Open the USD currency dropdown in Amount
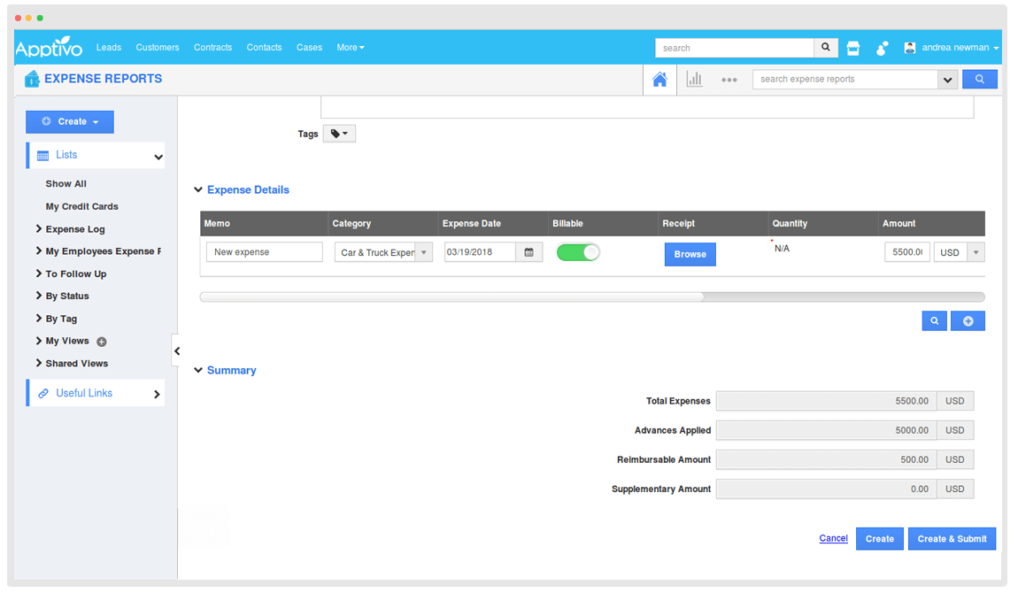This screenshot has height=593, width=1018. pos(976,252)
